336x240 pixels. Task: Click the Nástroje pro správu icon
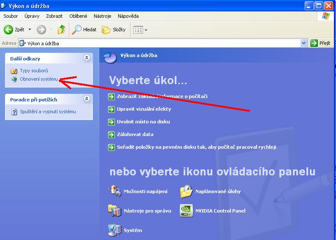(x=115, y=210)
